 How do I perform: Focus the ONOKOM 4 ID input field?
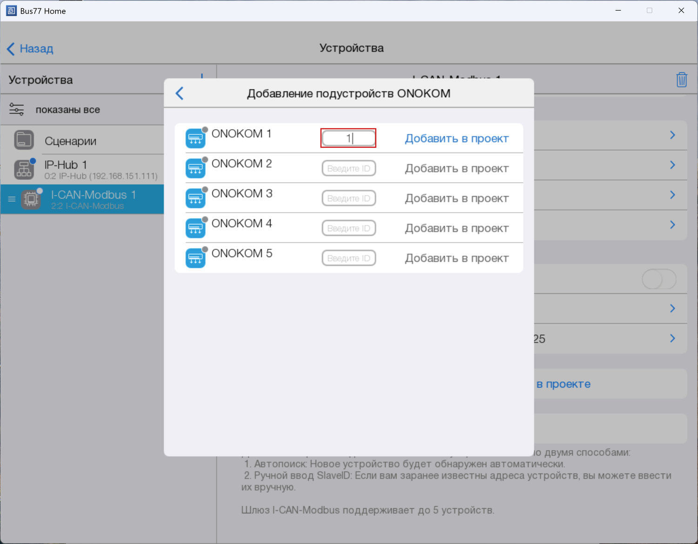coord(349,228)
